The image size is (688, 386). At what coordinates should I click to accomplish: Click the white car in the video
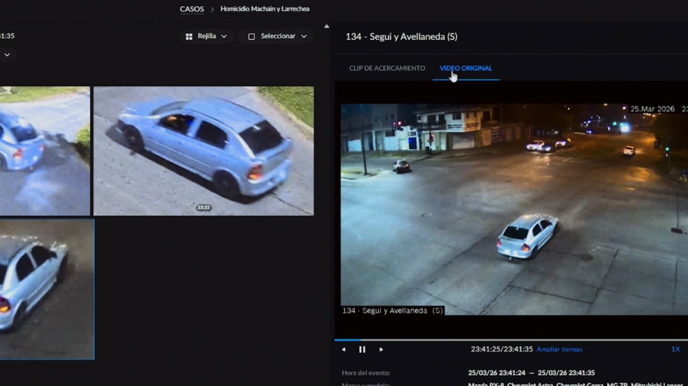tap(526, 236)
